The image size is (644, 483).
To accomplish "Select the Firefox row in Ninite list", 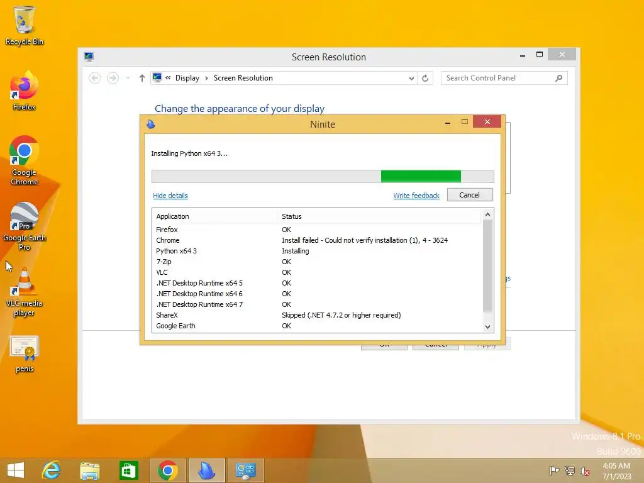I will [x=317, y=230].
